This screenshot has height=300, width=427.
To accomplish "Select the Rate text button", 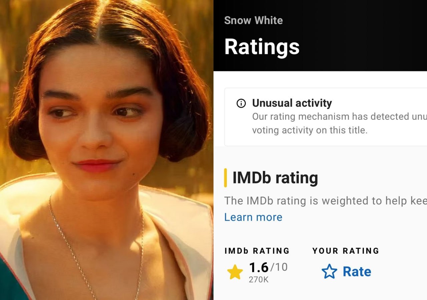I will tap(357, 272).
